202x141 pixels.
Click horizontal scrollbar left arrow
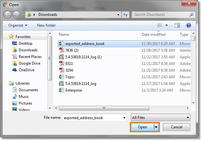click(x=56, y=108)
